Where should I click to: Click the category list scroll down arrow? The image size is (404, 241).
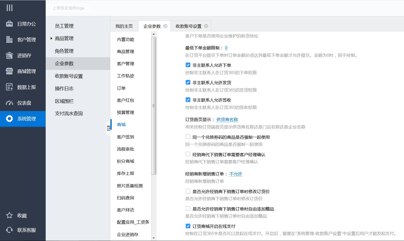coord(154,238)
